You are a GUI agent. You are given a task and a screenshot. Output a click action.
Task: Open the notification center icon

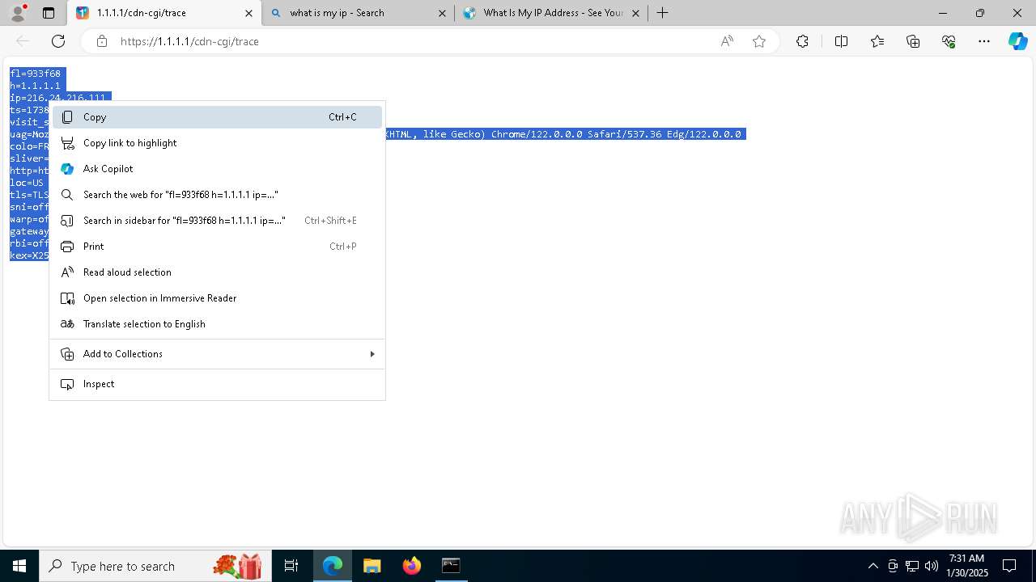point(1009,566)
